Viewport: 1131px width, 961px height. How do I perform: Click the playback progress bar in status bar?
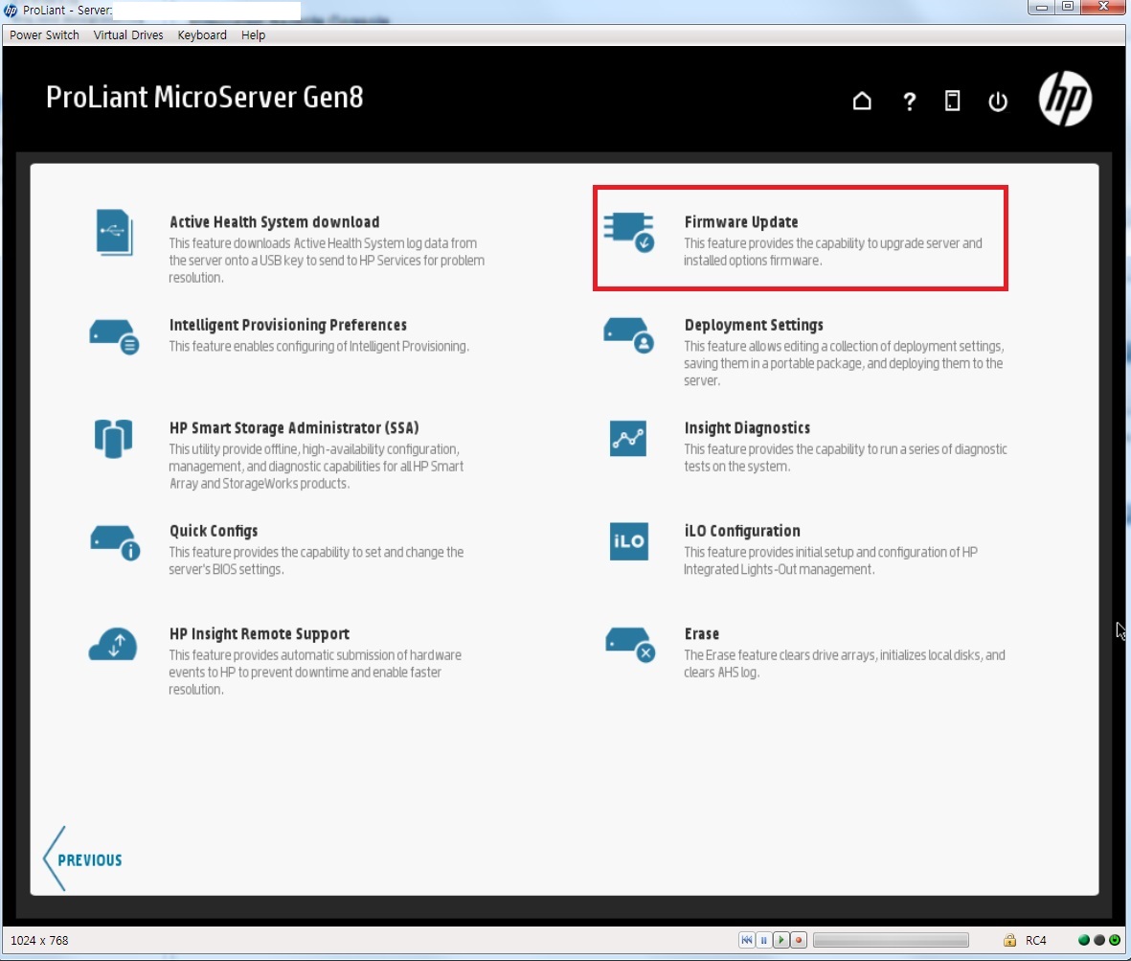click(891, 940)
